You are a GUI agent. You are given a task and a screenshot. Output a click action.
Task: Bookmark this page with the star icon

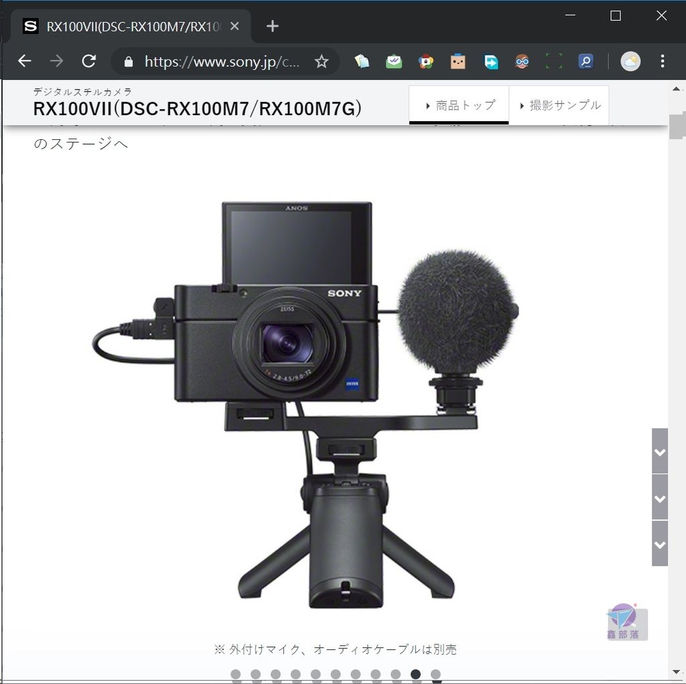[322, 61]
